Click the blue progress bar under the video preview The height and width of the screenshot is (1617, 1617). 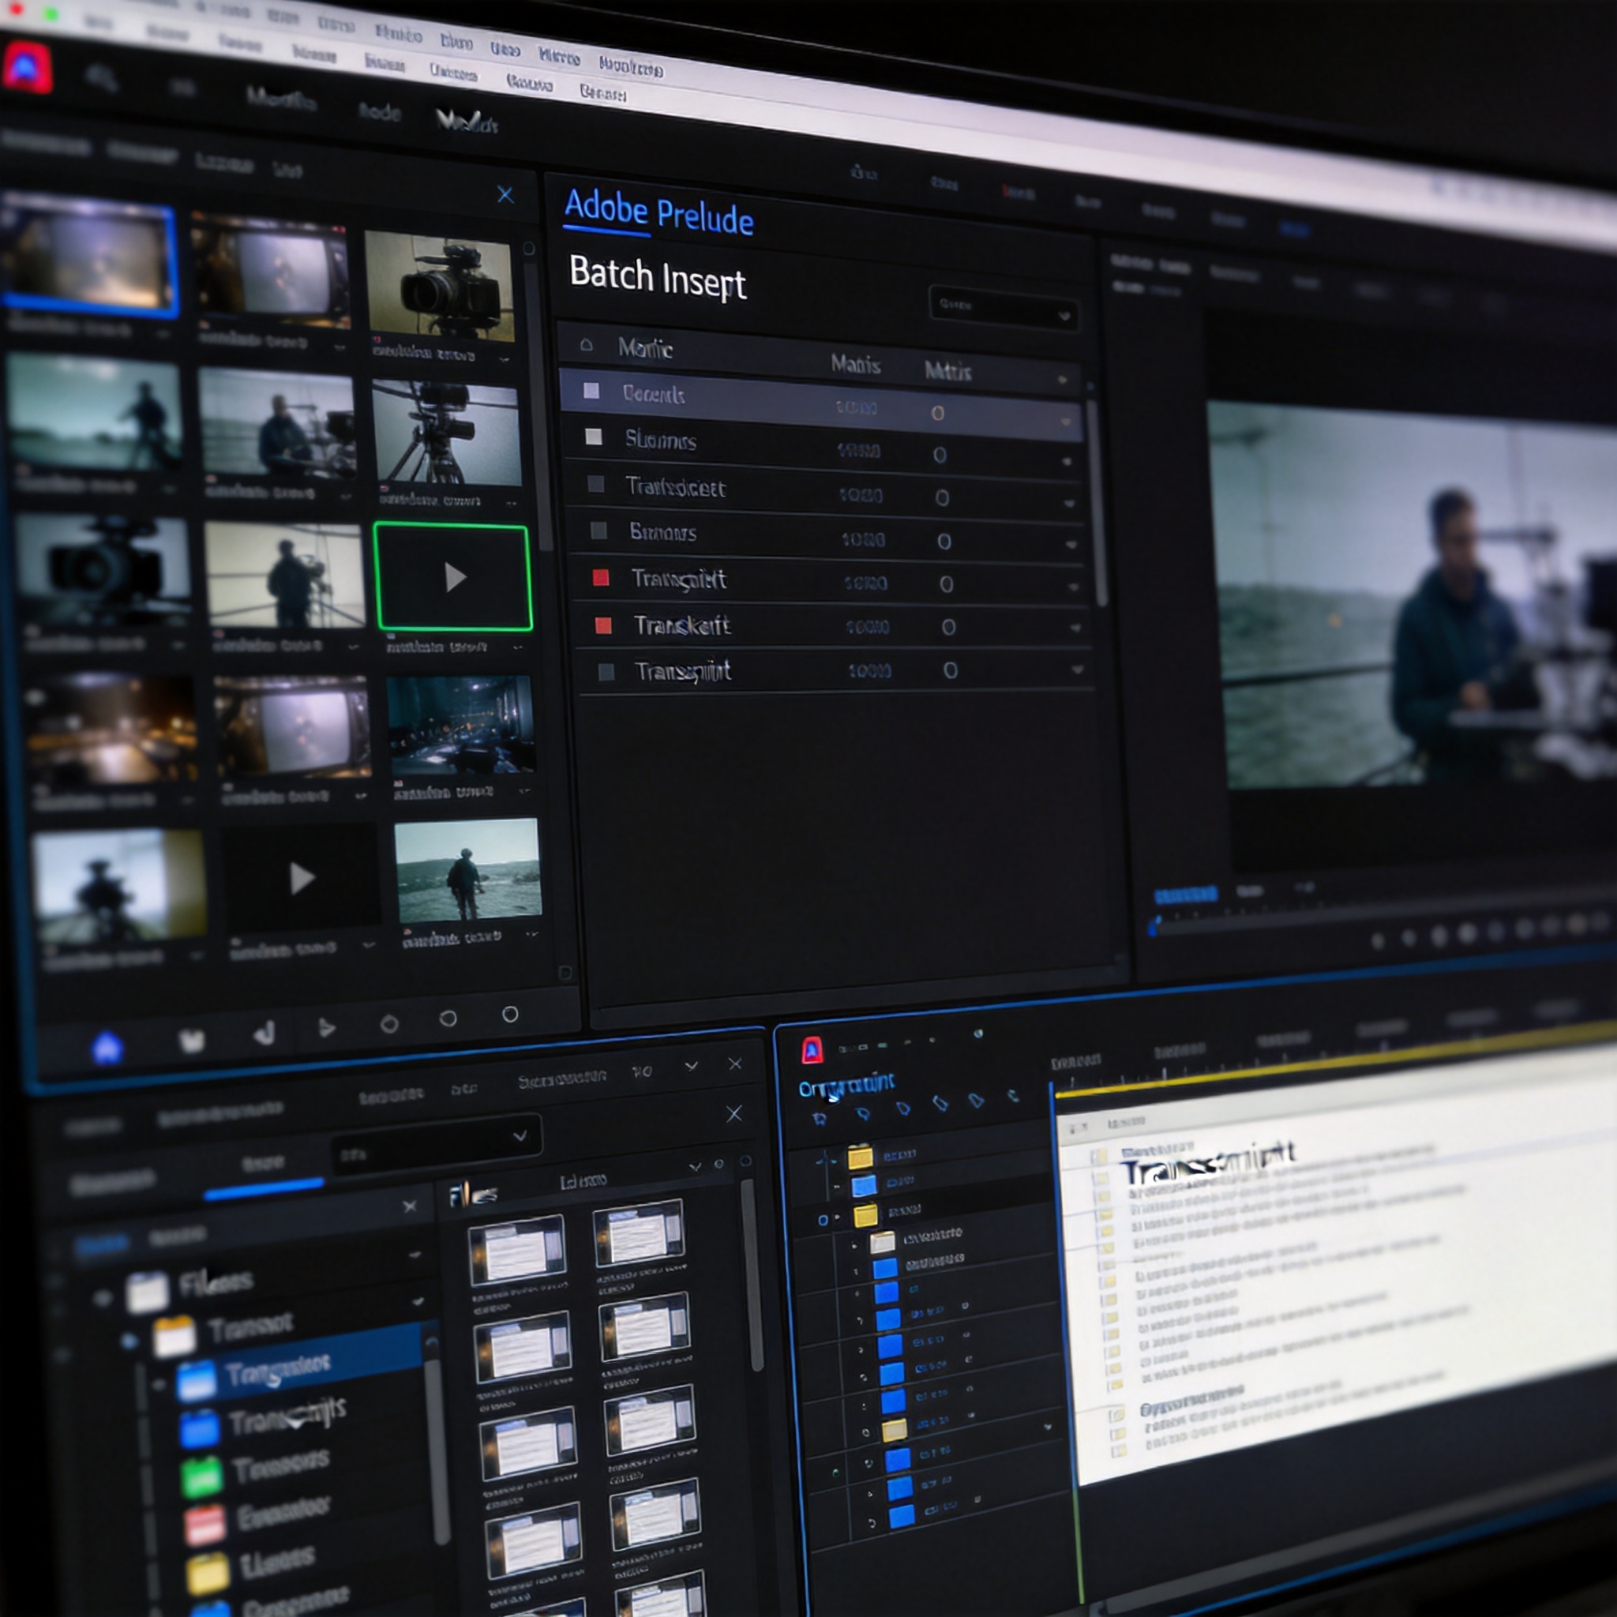click(1185, 895)
